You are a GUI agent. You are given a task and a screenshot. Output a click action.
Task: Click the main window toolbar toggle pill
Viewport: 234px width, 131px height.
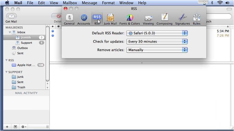pos(229,9)
